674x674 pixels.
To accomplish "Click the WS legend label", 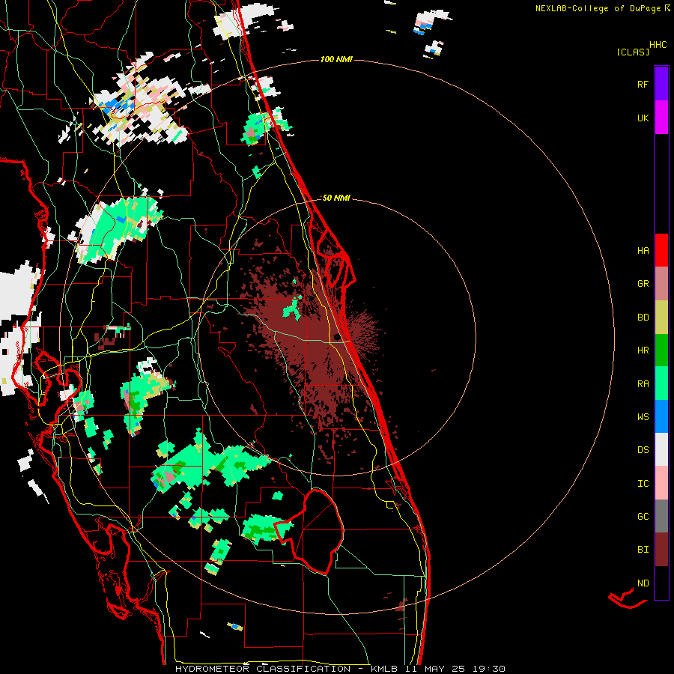I will tap(643, 416).
